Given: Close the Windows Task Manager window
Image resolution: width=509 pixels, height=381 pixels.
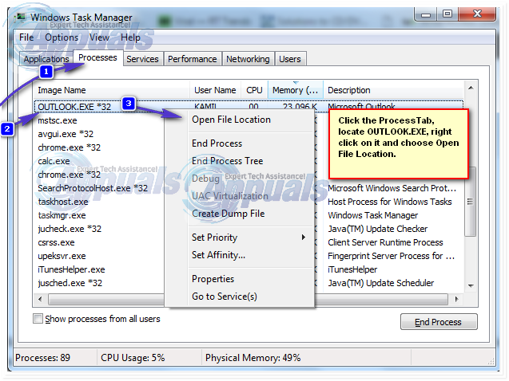Looking at the screenshot, I should tap(477, 14).
